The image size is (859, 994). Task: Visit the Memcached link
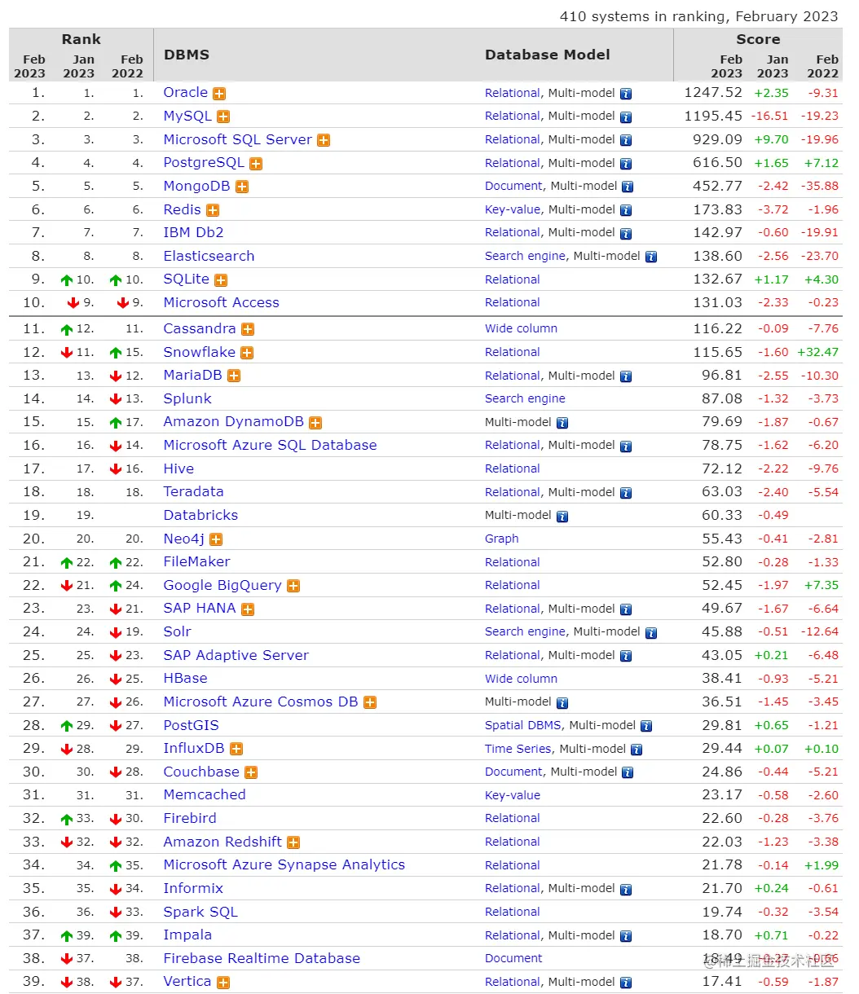tap(204, 794)
